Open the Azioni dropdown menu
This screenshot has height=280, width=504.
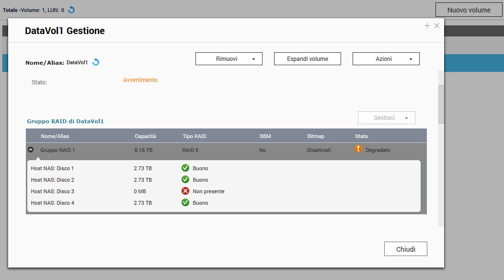pos(386,58)
